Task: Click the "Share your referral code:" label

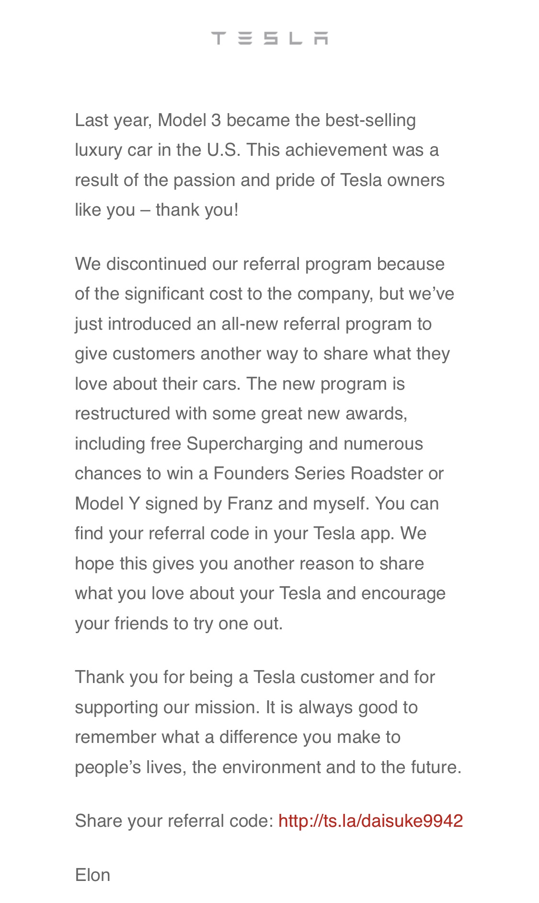Action: pos(174,821)
